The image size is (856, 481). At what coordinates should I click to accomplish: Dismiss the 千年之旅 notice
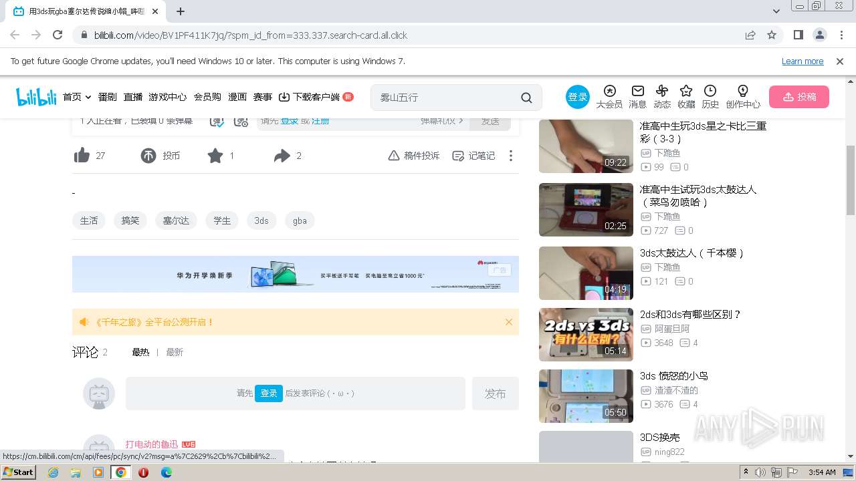coord(509,322)
